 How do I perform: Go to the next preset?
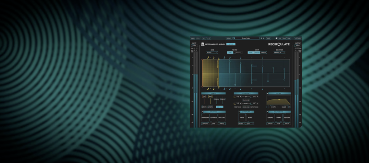pos(263,38)
